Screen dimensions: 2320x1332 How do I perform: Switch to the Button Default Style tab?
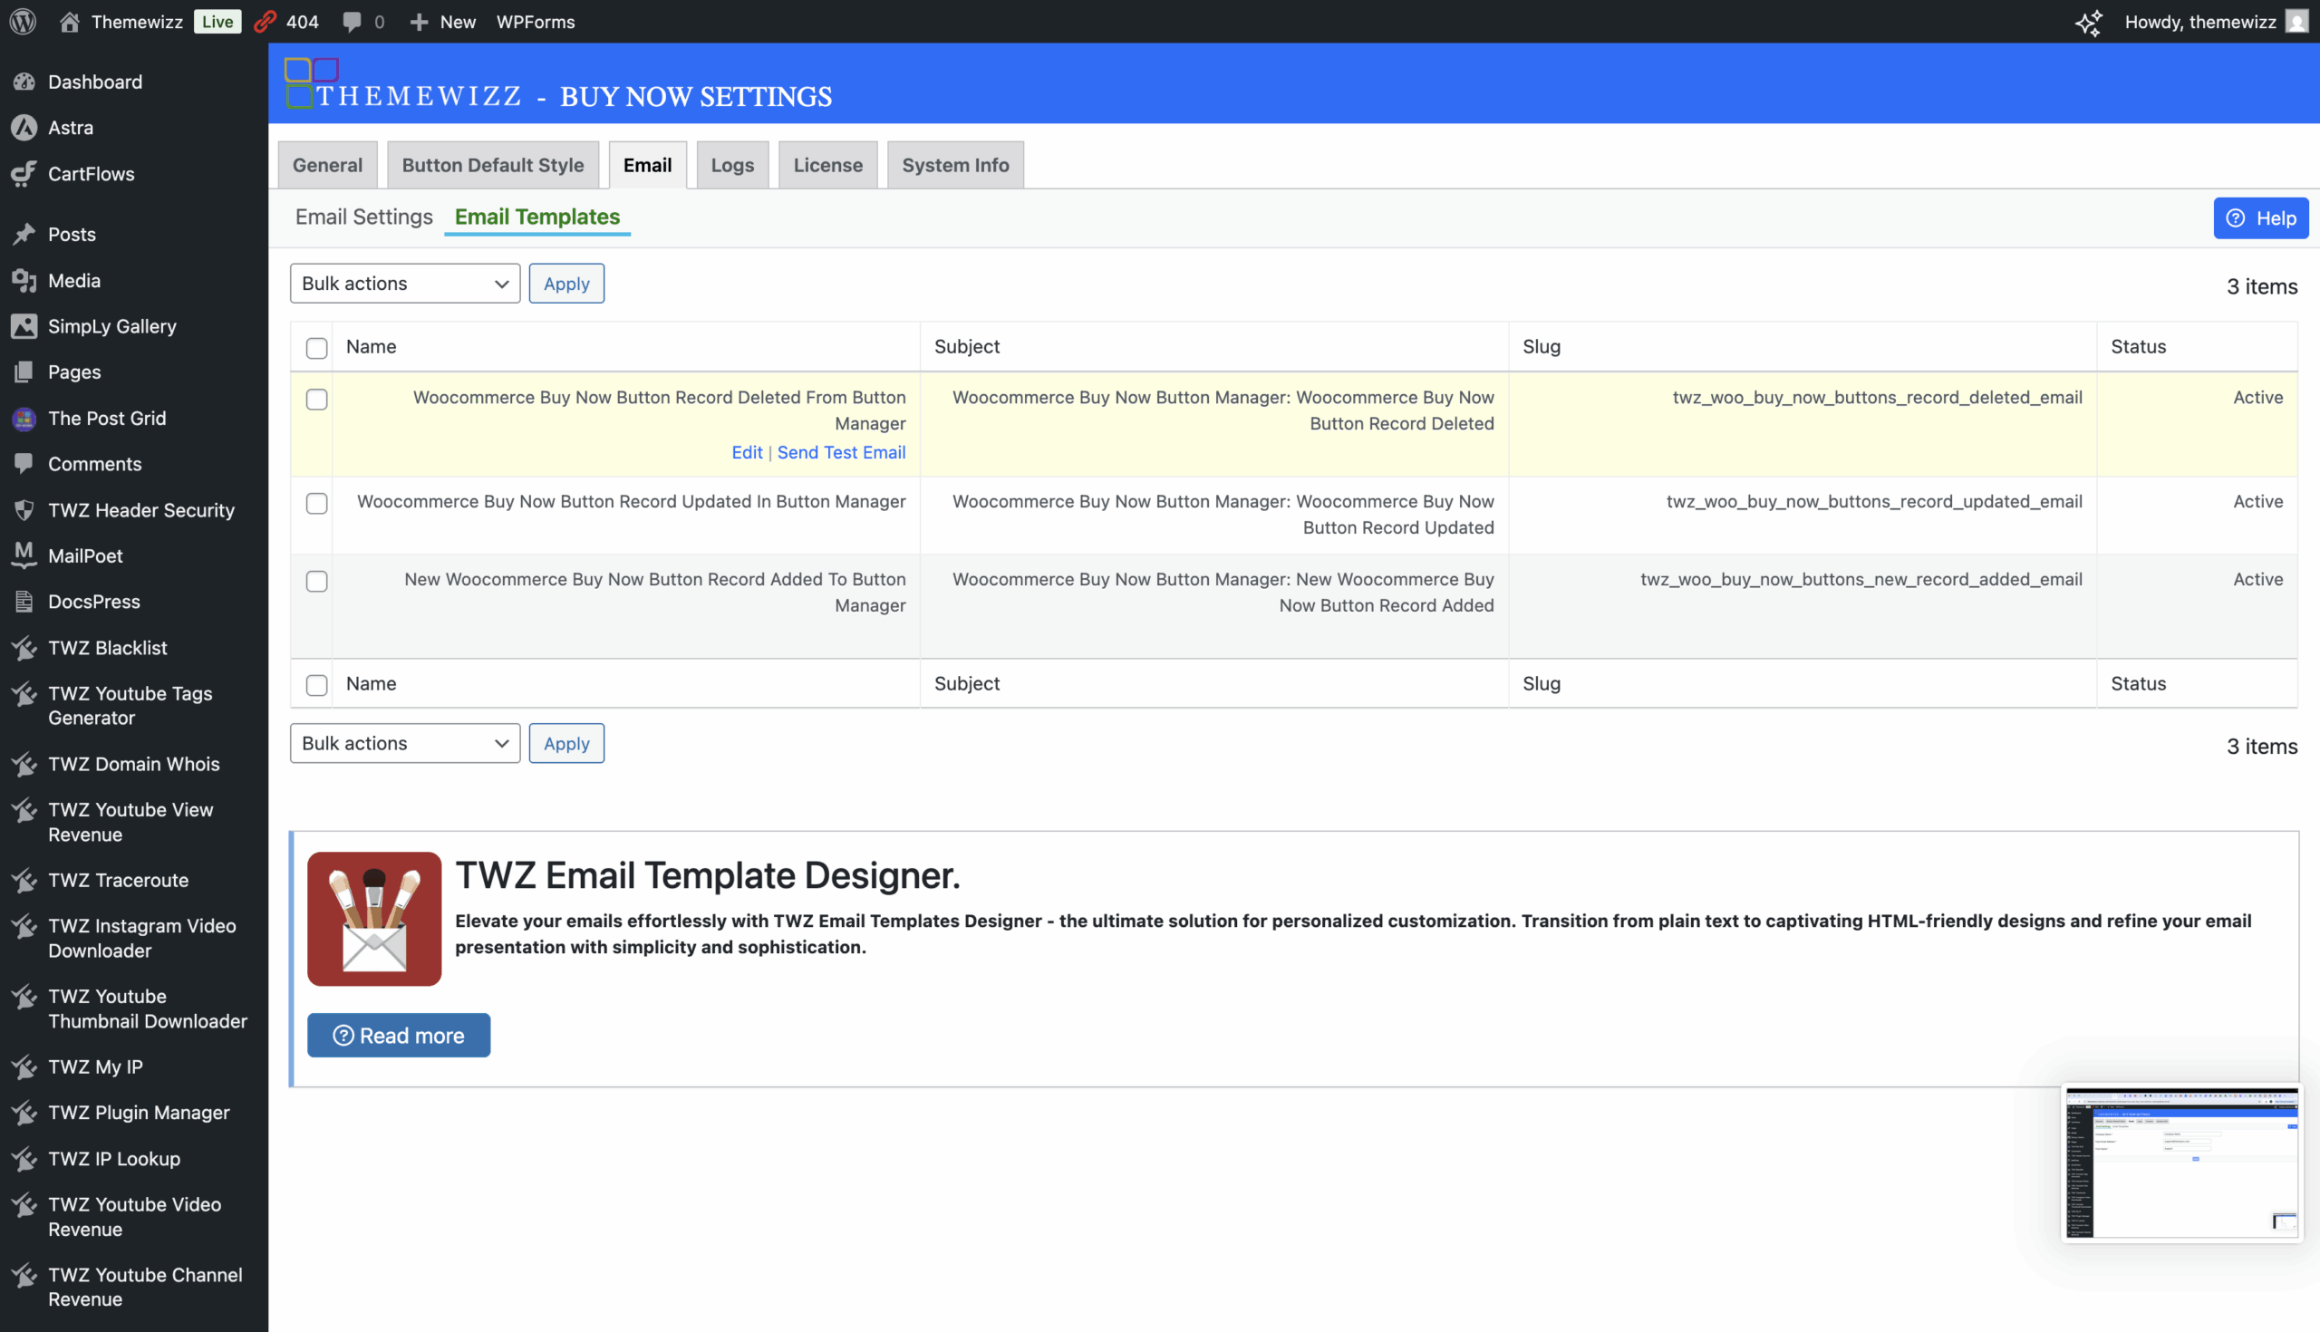point(492,165)
